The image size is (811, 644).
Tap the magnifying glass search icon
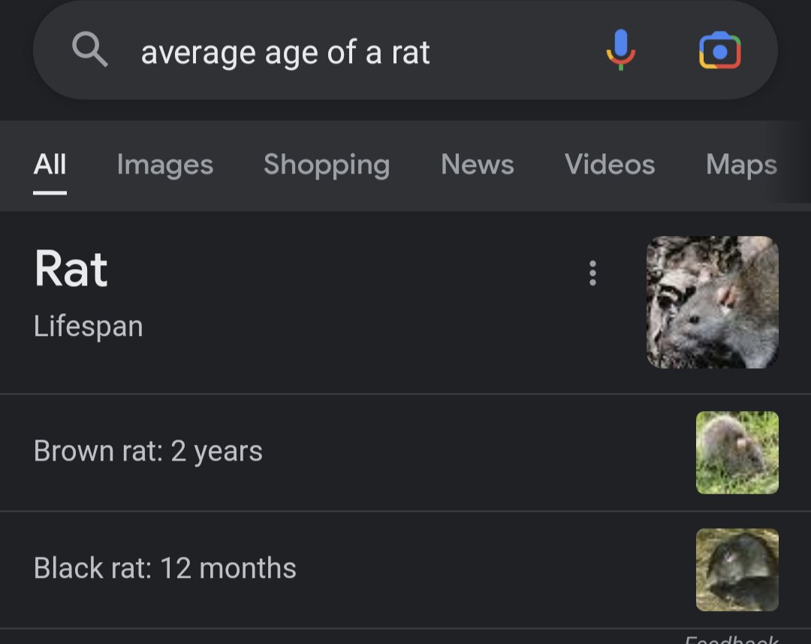(90, 49)
